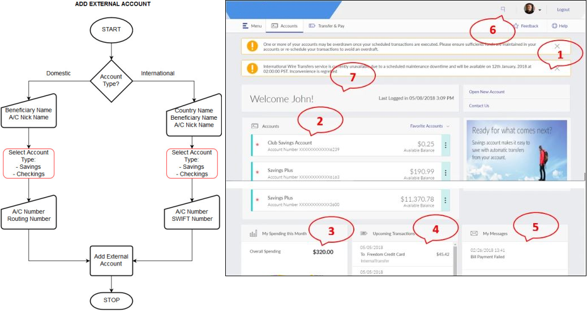Switch to the Accounts tab
Screen dimensions: 587x318
(284, 26)
